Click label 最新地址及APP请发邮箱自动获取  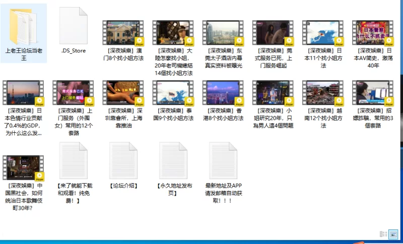(x=223, y=193)
